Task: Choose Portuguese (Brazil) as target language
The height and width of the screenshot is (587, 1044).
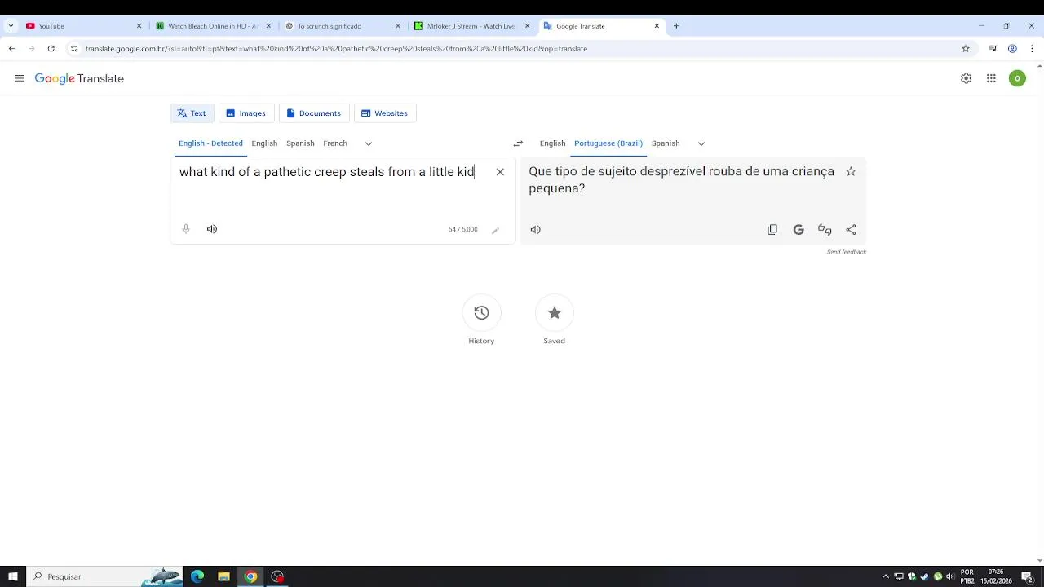Action: 608,143
